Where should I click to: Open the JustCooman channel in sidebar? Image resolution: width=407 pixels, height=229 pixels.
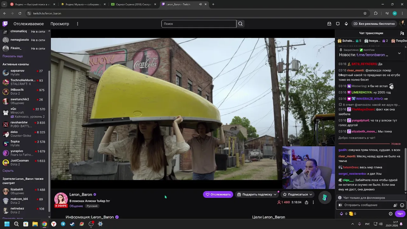25,163
